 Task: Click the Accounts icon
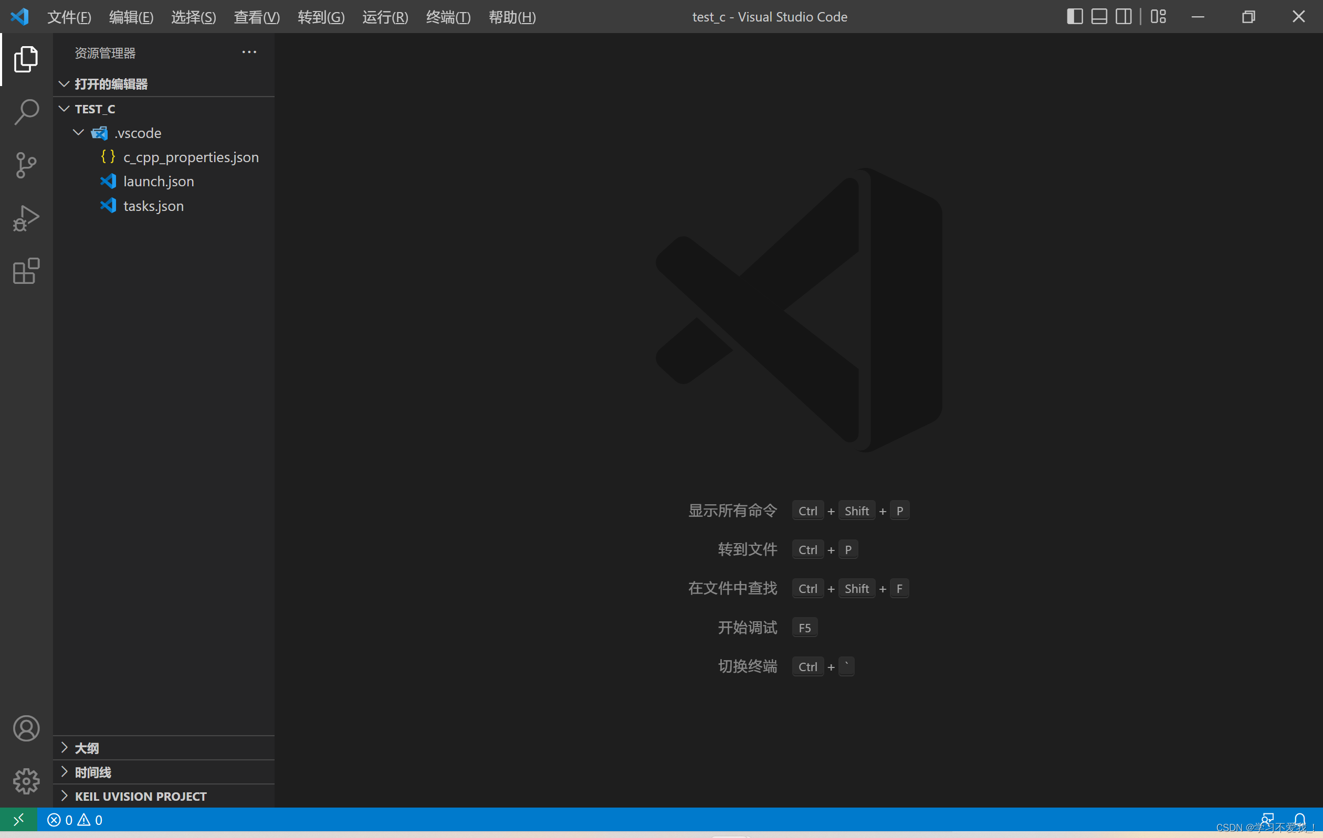pyautogui.click(x=26, y=728)
